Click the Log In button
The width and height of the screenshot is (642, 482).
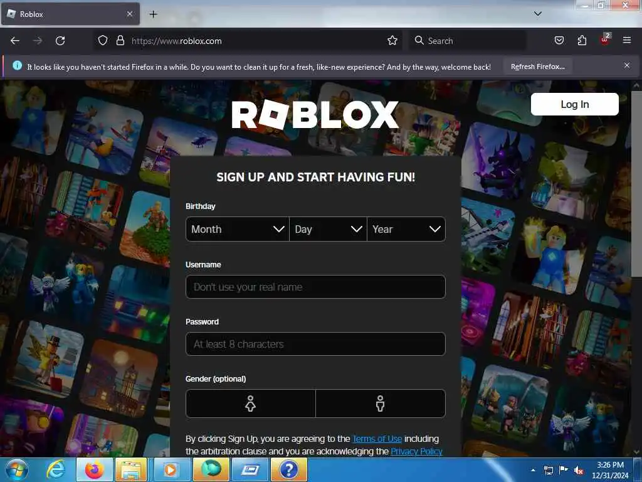pyautogui.click(x=574, y=104)
